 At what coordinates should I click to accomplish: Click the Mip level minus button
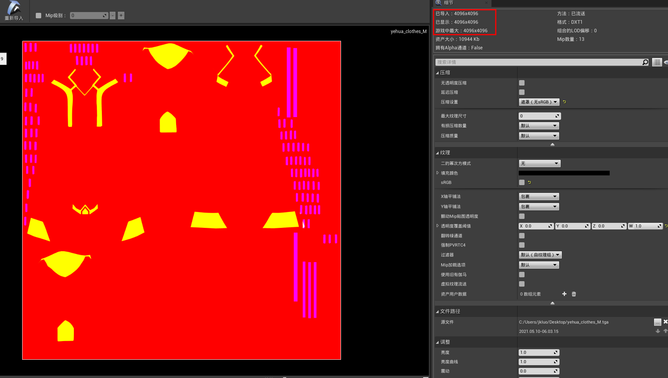pyautogui.click(x=113, y=16)
